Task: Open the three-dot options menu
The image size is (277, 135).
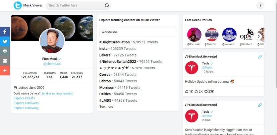Action: click(x=260, y=5)
